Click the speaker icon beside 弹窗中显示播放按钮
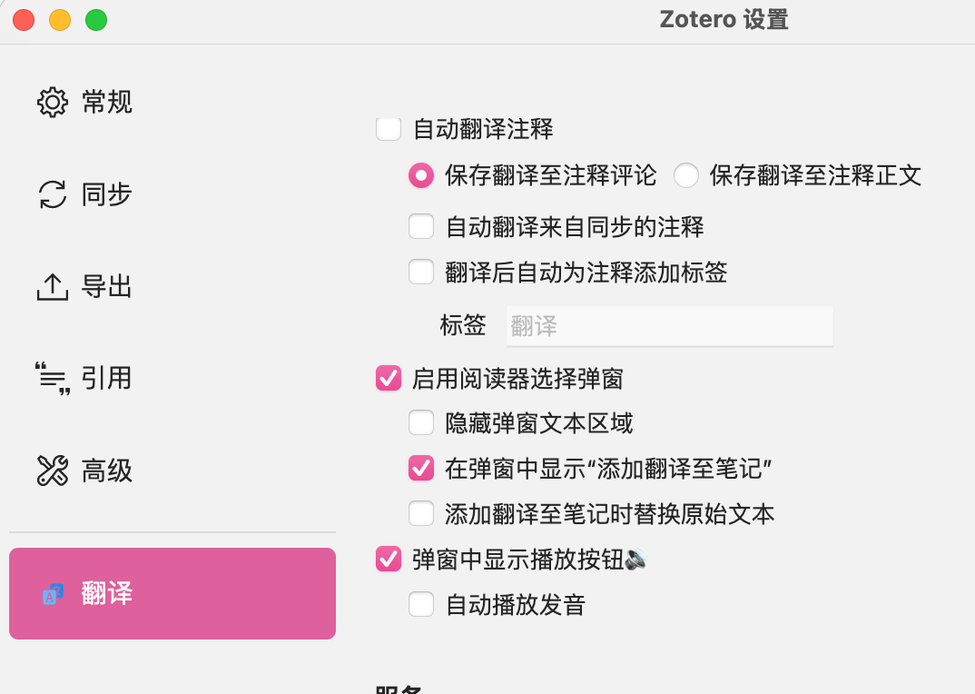 636,559
